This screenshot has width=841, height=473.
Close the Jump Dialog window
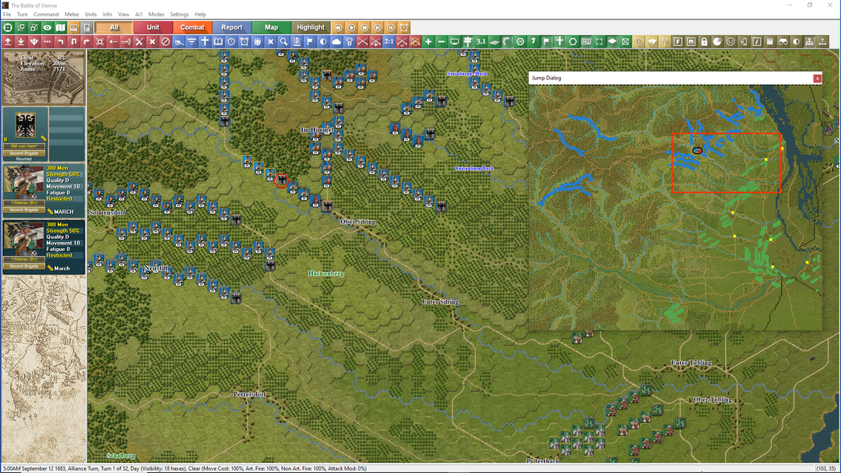pos(817,79)
